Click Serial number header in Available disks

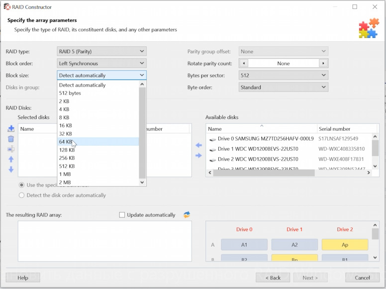tap(347, 129)
